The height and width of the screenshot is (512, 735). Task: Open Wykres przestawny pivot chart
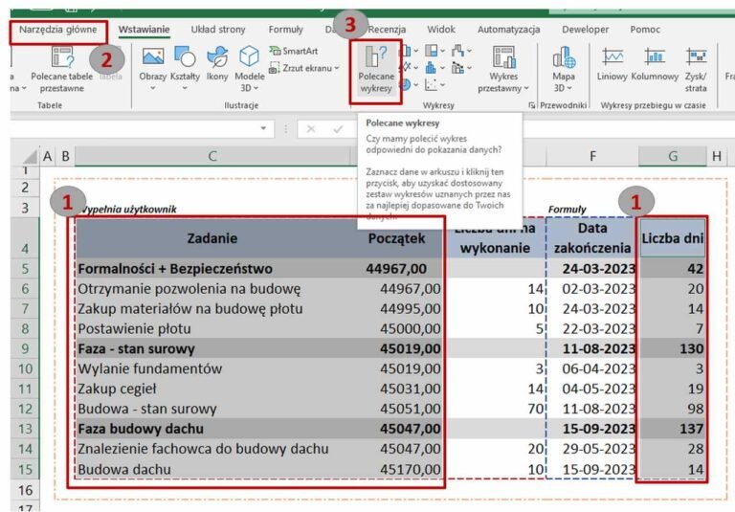click(x=503, y=70)
